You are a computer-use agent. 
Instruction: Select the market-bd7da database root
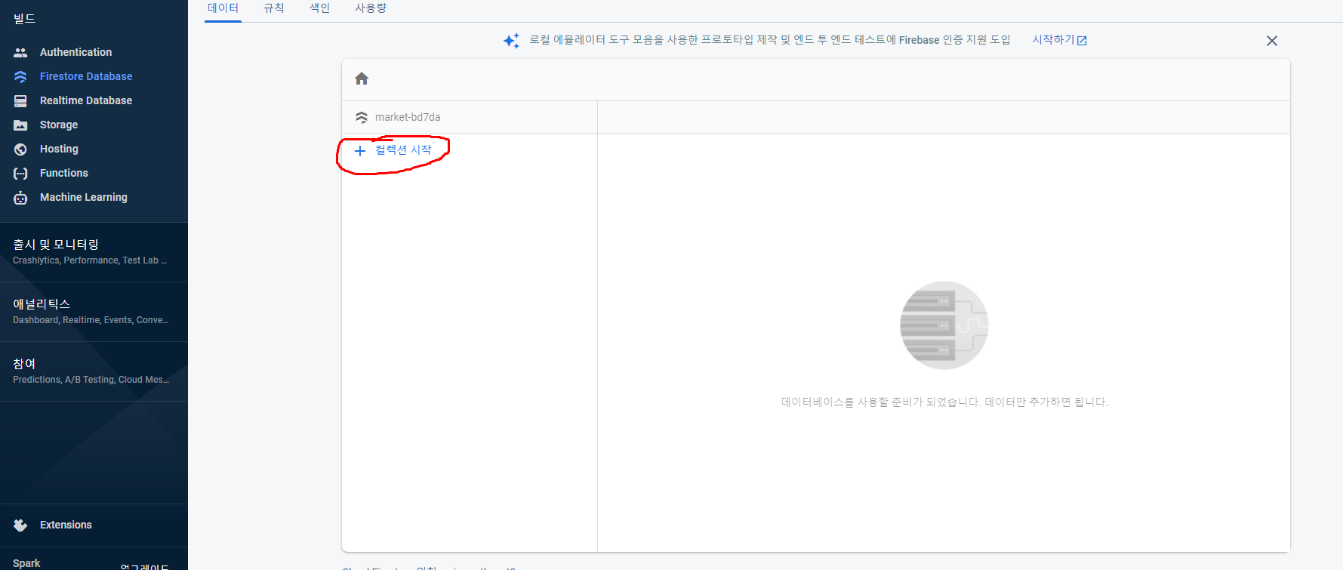pyautogui.click(x=408, y=117)
